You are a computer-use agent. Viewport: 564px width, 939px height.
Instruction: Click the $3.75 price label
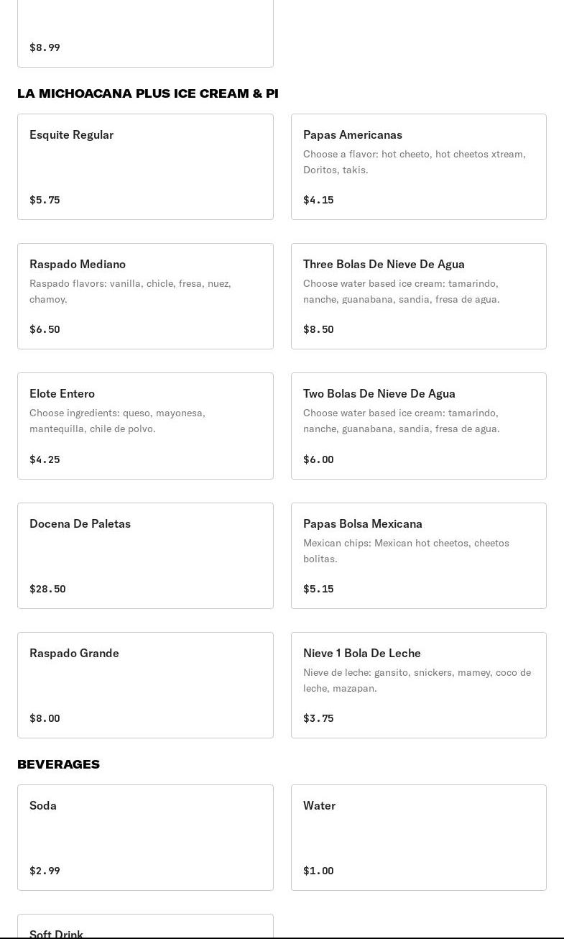[318, 718]
